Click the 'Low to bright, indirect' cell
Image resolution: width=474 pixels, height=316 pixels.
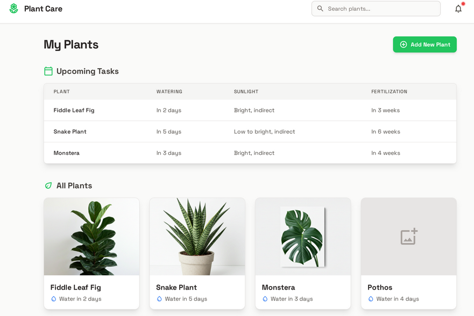(264, 132)
